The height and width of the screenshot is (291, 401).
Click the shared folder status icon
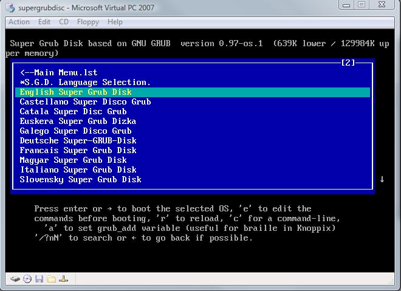pyautogui.click(x=52, y=279)
